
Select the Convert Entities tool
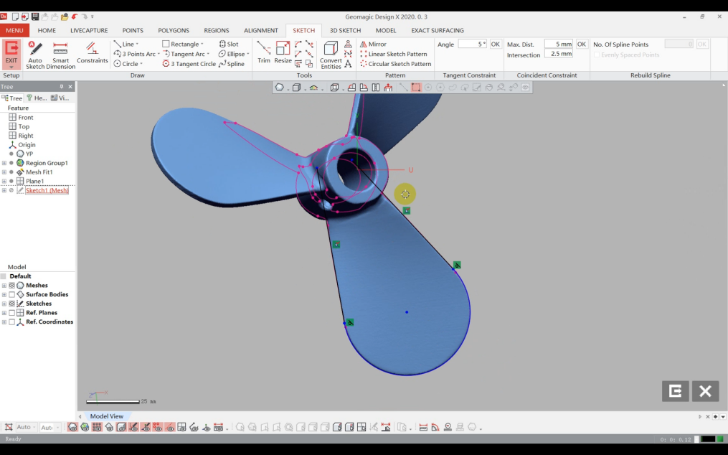[x=332, y=53]
